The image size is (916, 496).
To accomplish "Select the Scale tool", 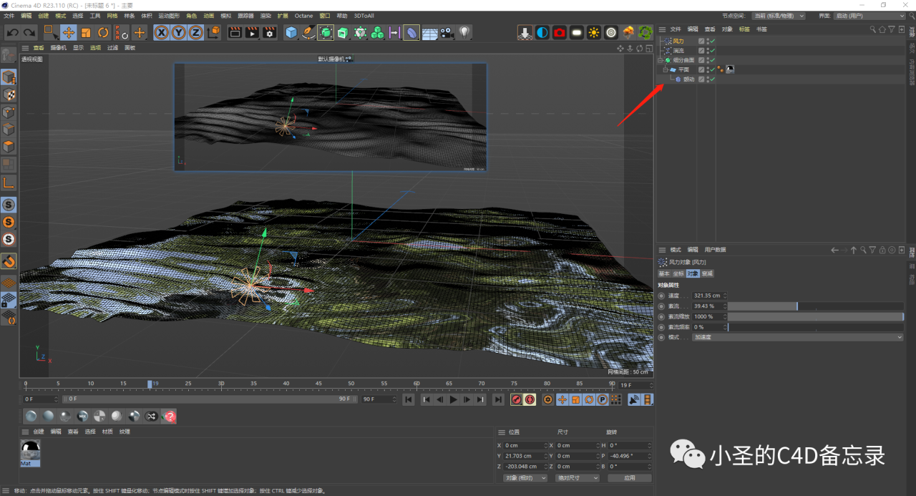I will coord(85,30).
